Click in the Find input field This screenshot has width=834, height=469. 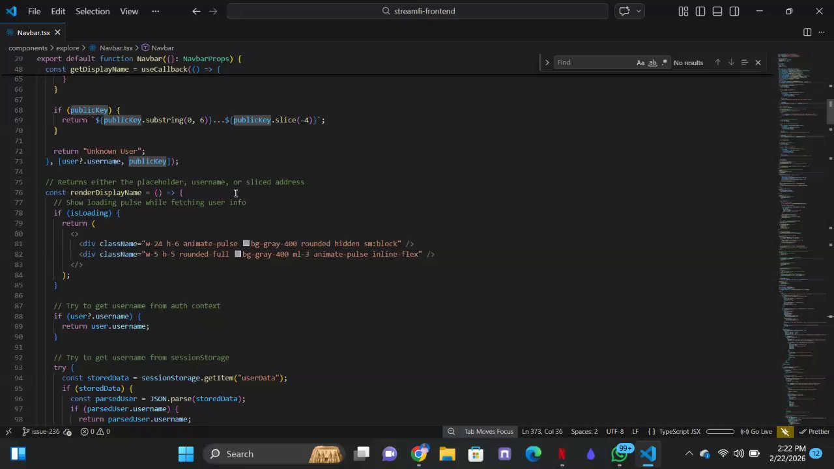pyautogui.click(x=593, y=63)
